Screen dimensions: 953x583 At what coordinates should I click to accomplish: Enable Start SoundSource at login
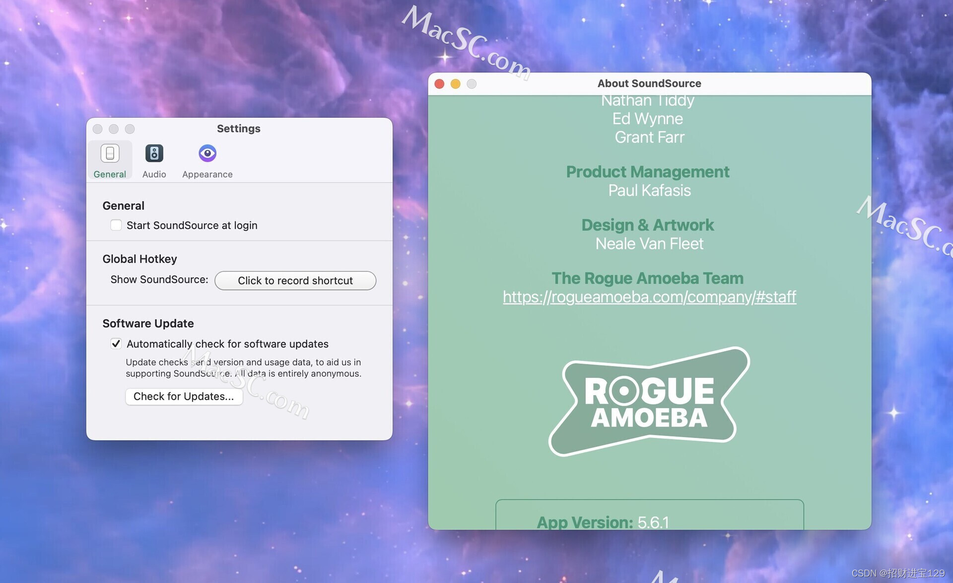pos(115,225)
